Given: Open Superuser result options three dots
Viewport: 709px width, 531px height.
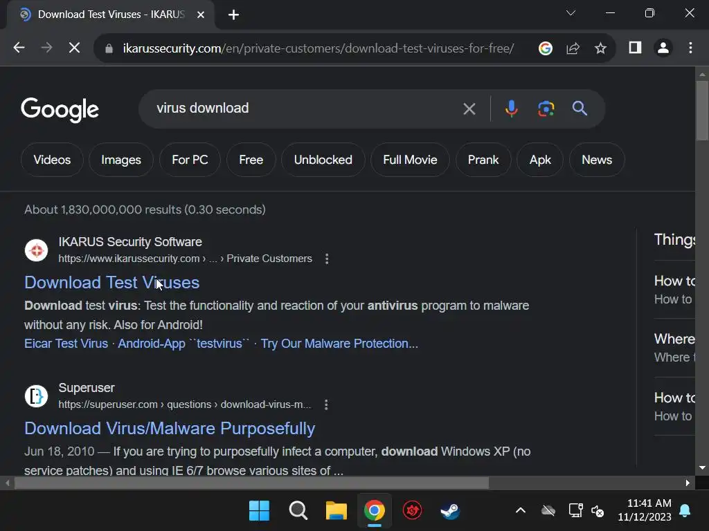Looking at the screenshot, I should coord(326,404).
